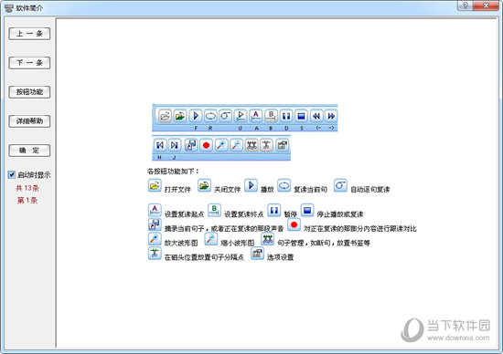
Task: Click the options settings icon in second toolbar
Action: pos(282,145)
